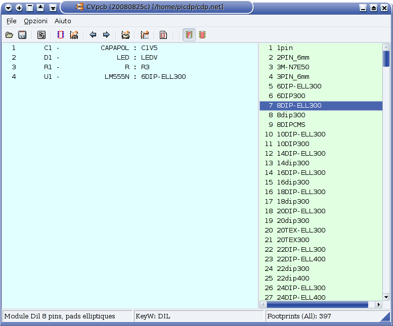
Task: Select footprint 18DIP-ELL300
Action: 321,192
